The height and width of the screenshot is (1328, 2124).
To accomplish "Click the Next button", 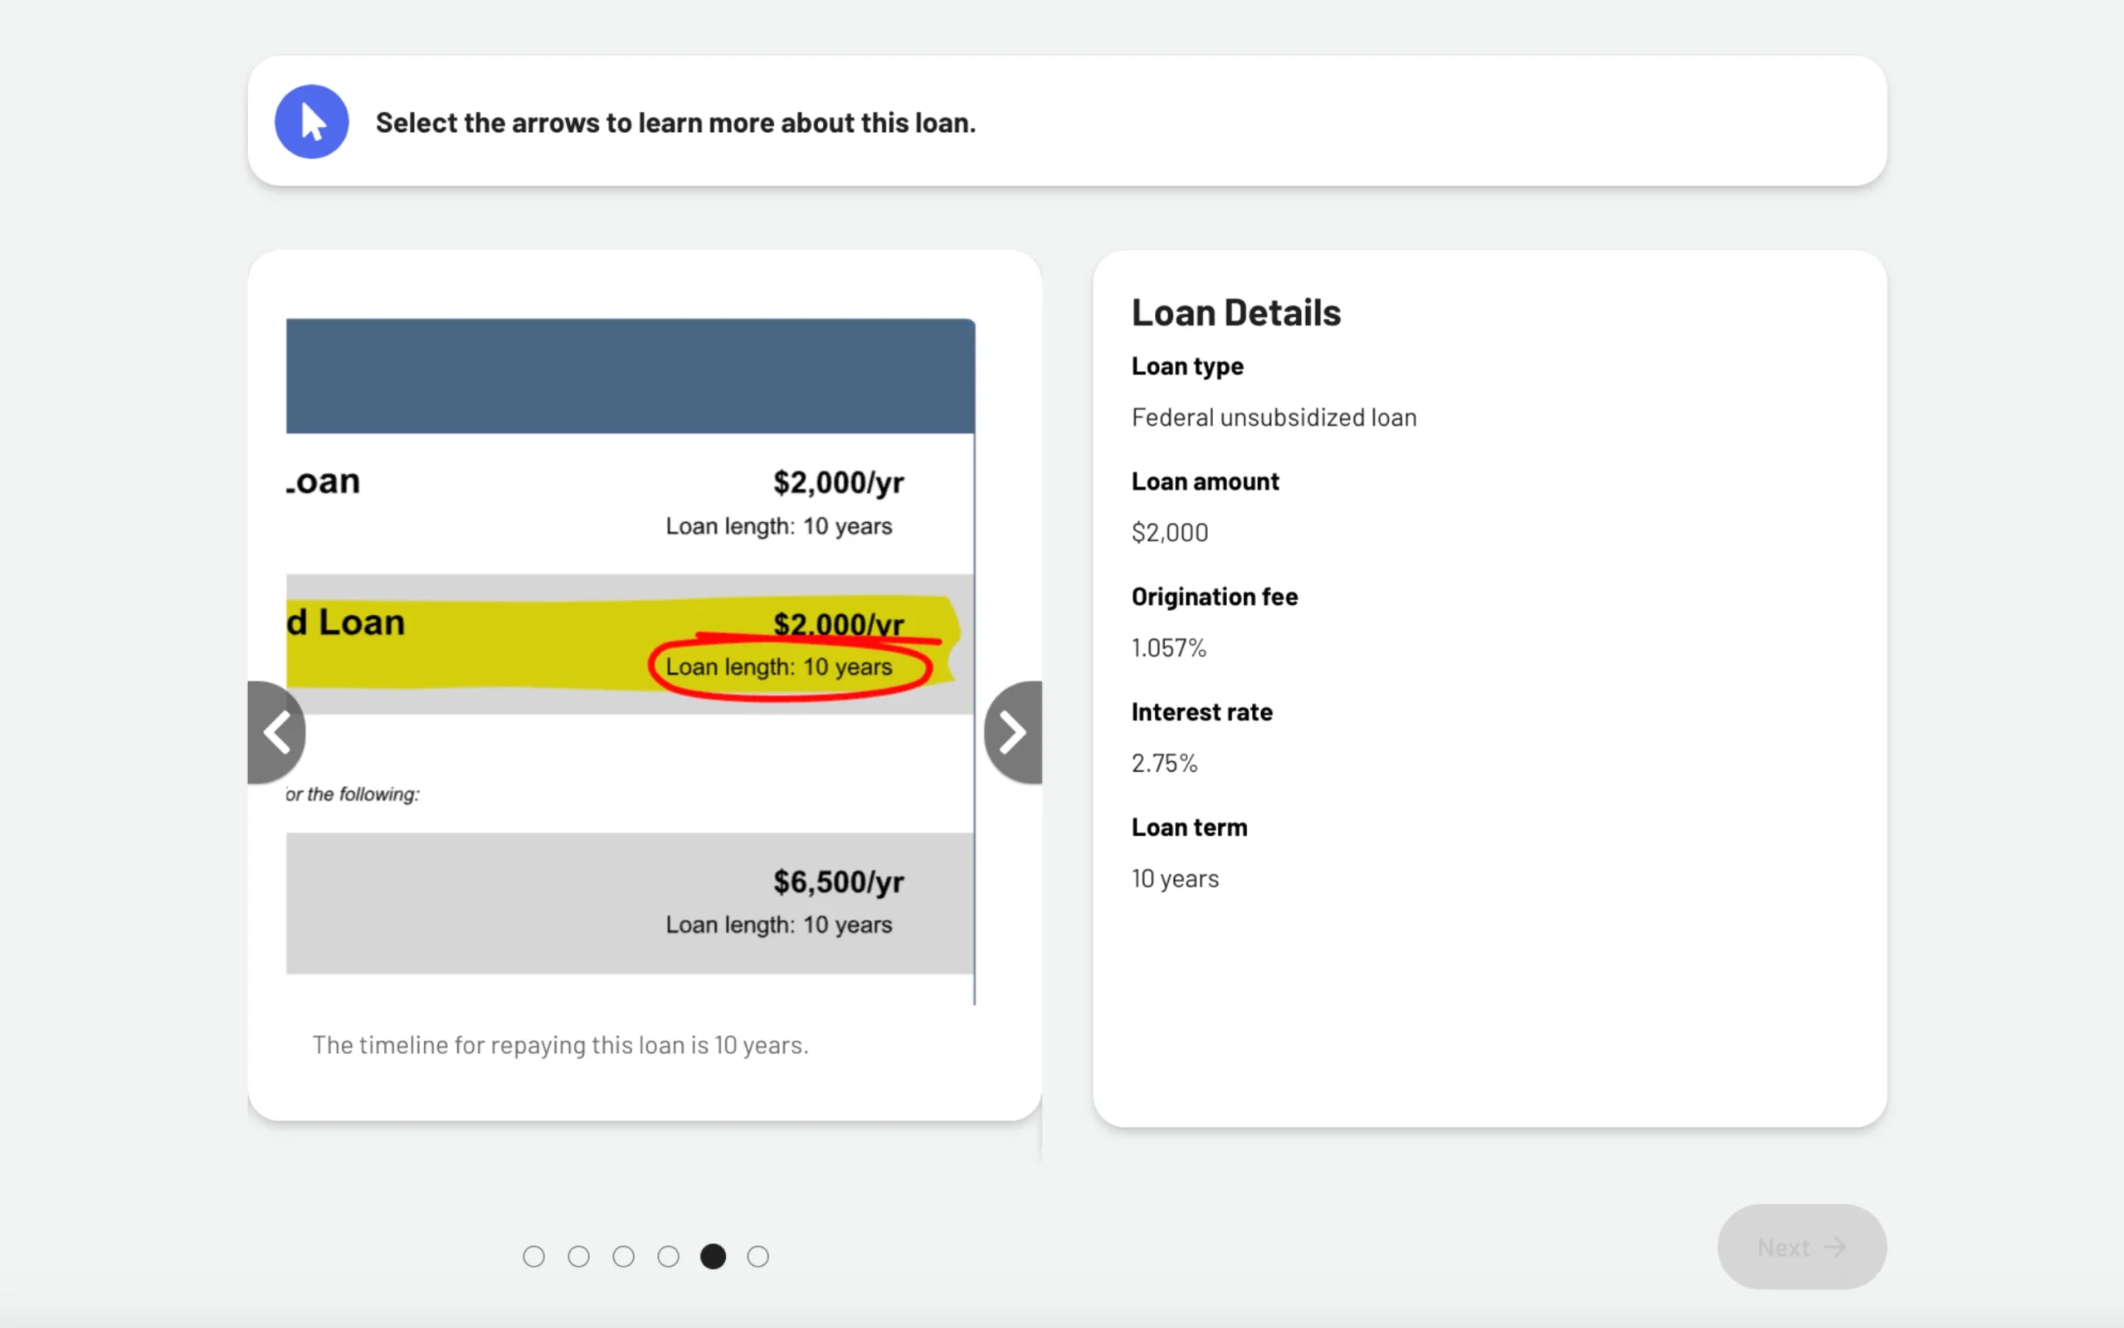I will click(1800, 1247).
